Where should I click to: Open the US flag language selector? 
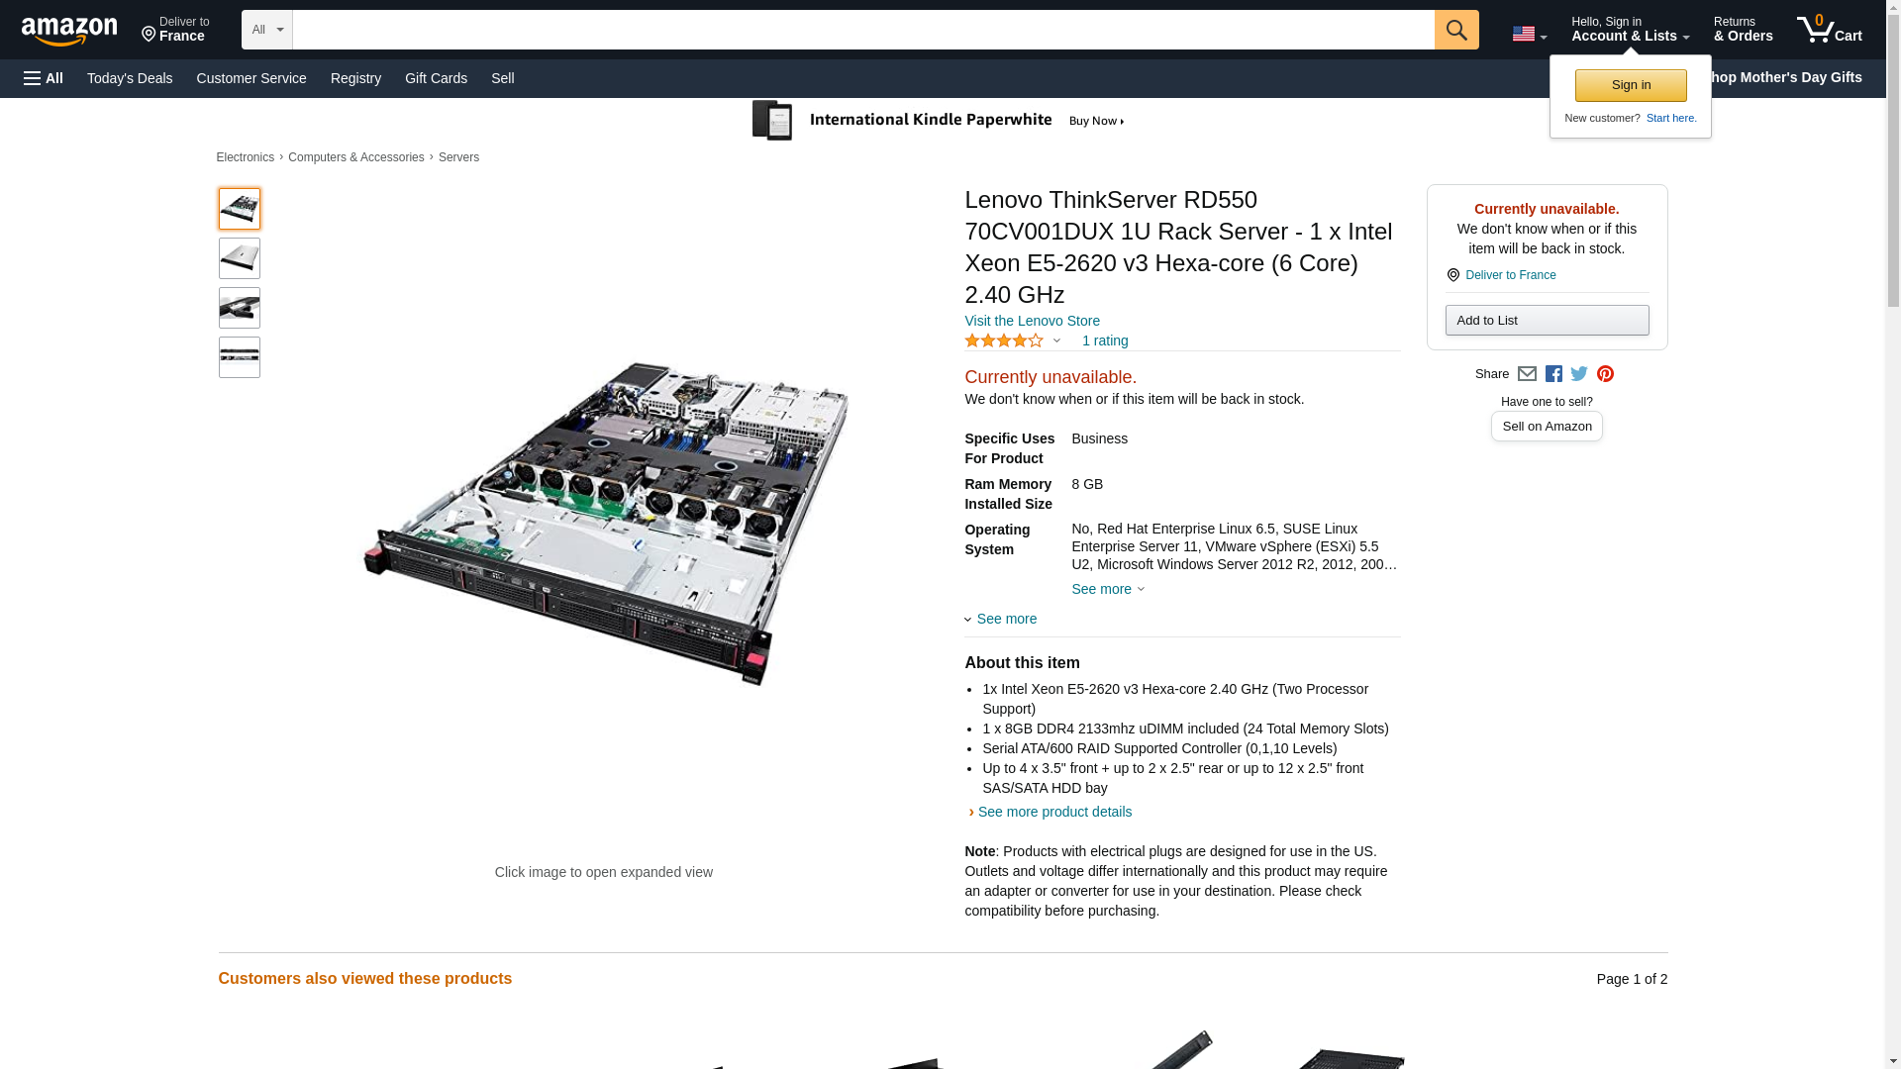point(1529,34)
